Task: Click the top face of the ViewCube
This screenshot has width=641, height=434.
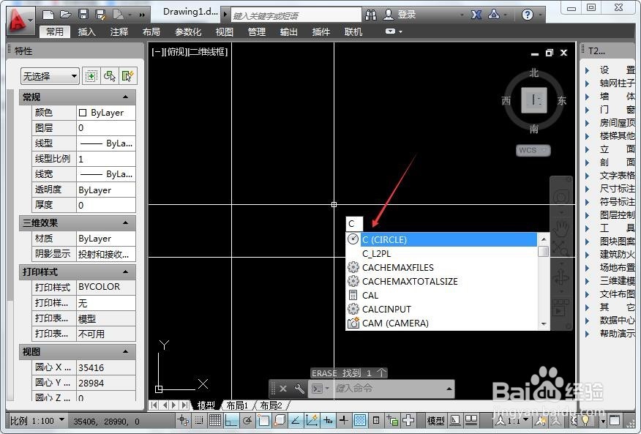Action: point(534,100)
